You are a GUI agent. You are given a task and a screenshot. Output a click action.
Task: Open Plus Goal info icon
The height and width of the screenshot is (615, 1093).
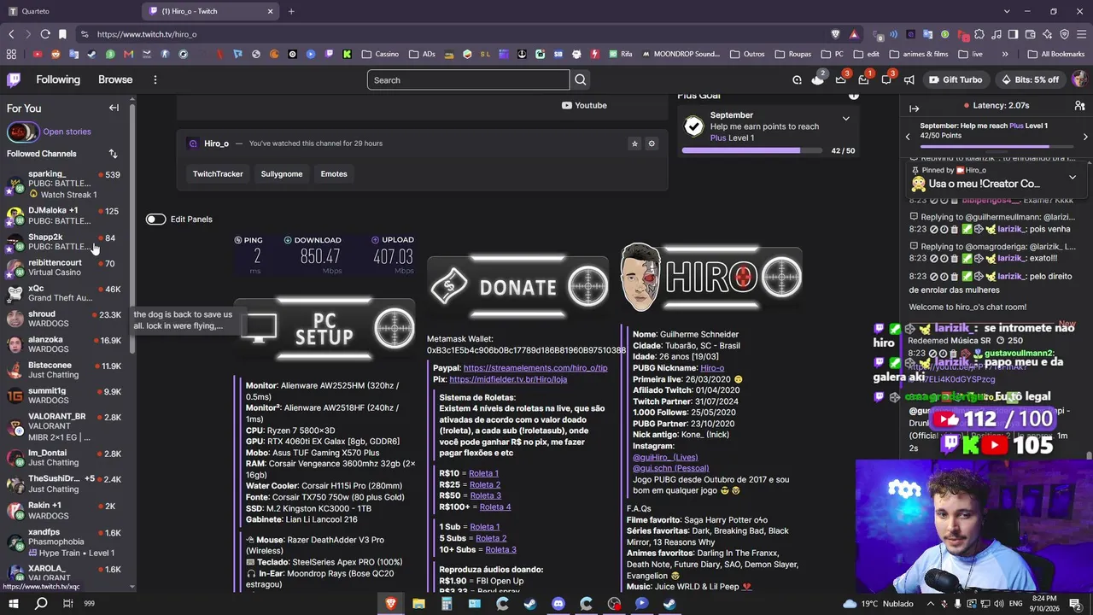tap(853, 96)
